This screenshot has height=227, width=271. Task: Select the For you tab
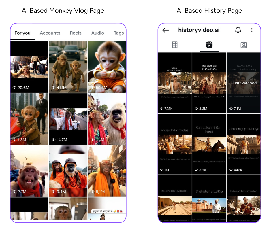click(x=22, y=33)
